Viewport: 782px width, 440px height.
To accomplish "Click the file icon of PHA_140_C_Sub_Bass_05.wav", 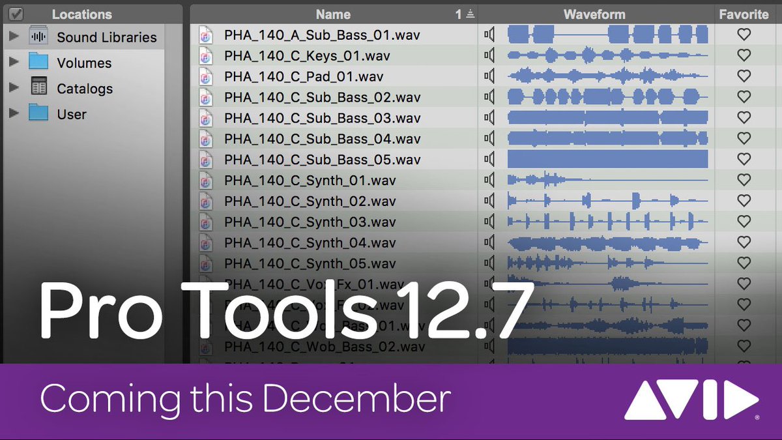I will tap(205, 160).
